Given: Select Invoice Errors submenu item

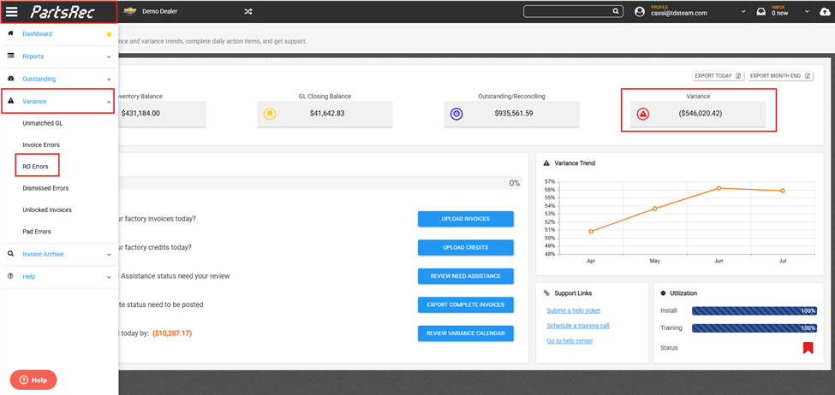Looking at the screenshot, I should [x=41, y=144].
